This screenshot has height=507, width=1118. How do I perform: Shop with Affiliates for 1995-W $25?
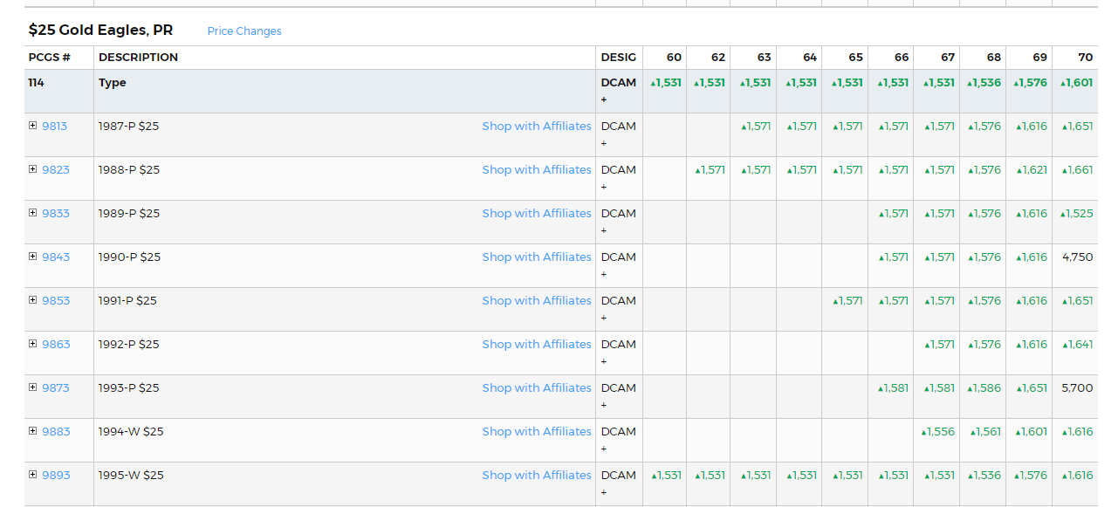tap(537, 475)
